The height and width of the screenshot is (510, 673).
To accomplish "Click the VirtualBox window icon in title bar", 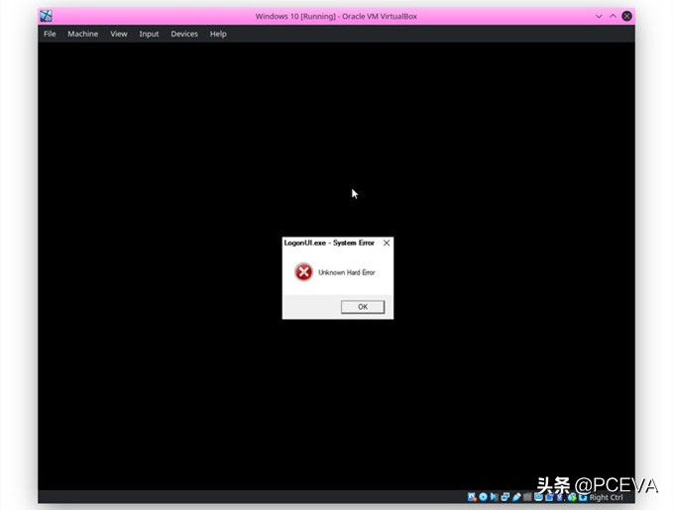I will 46,16.
